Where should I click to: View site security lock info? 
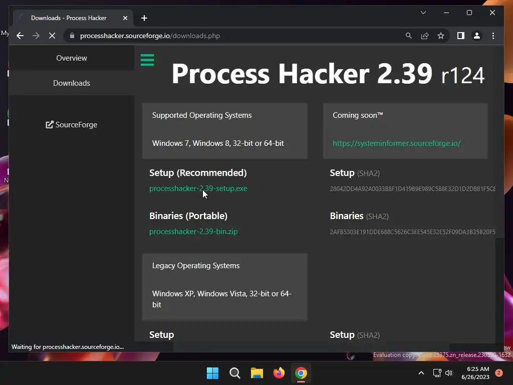72,36
